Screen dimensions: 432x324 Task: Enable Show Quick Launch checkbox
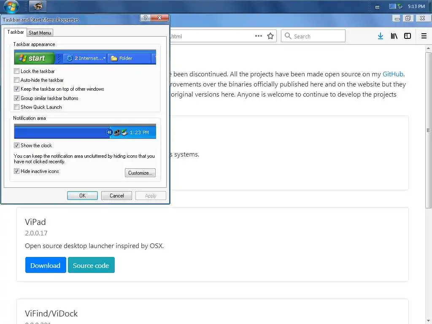[x=16, y=107]
